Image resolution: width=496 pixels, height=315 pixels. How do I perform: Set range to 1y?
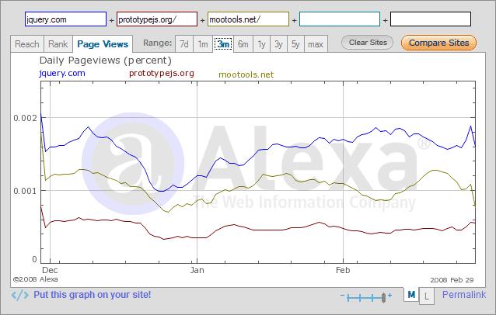click(261, 44)
